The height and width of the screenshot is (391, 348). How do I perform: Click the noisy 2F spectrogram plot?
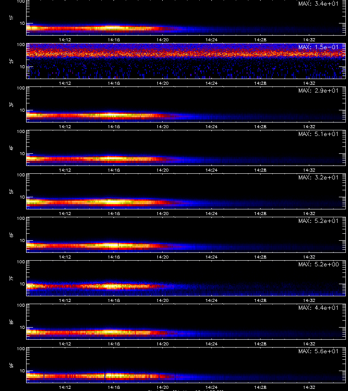click(186, 61)
